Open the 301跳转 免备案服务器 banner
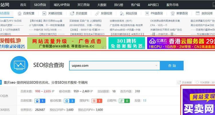 pos(127,43)
